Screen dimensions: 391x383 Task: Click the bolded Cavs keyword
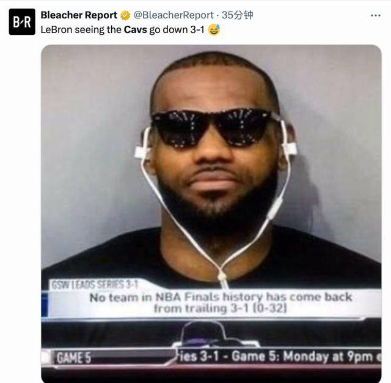136,30
